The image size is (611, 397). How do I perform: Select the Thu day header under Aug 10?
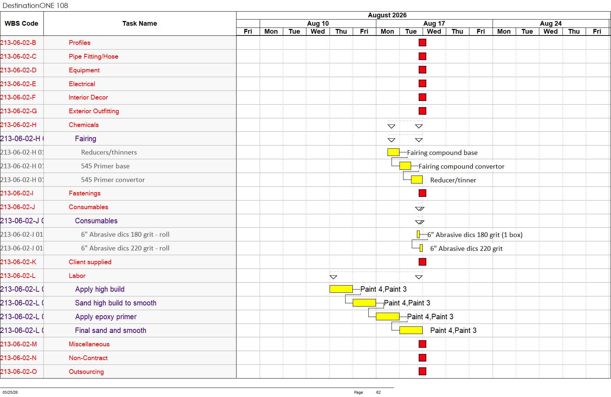341,31
